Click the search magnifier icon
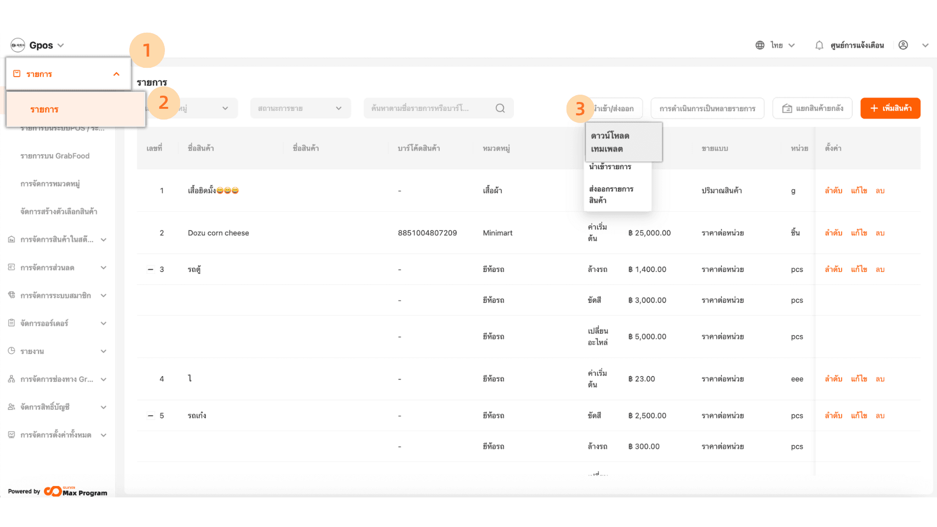This screenshot has width=937, height=527. (500, 108)
